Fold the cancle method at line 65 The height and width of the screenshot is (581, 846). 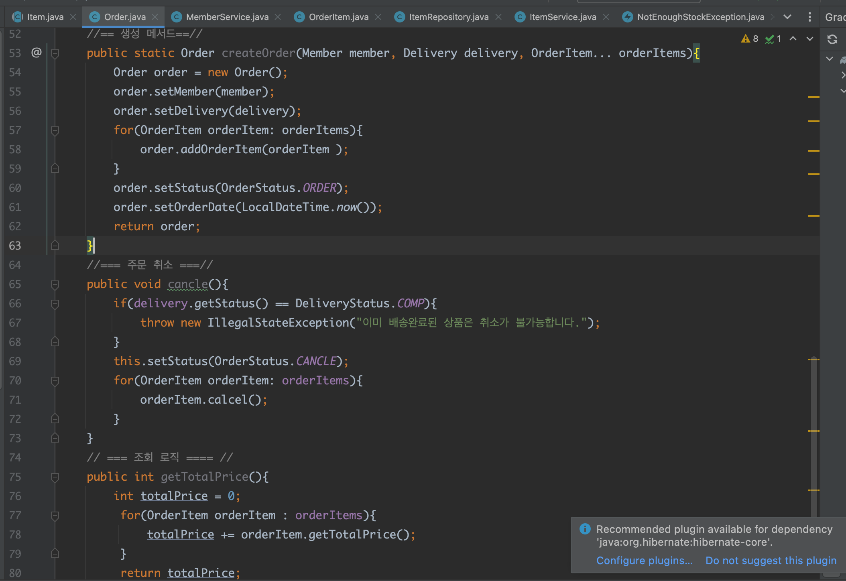(x=55, y=284)
